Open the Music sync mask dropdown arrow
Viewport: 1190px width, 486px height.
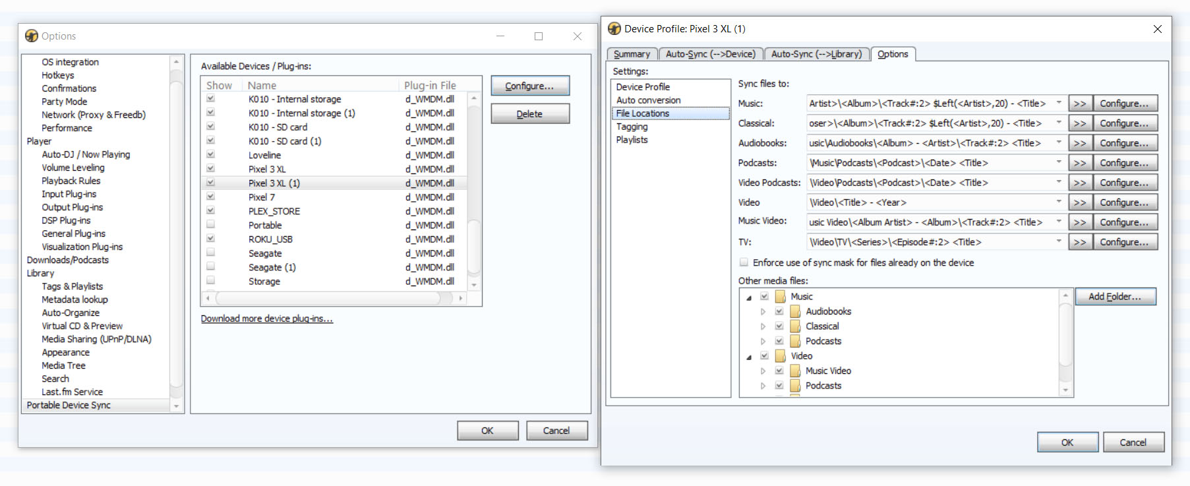click(x=1059, y=104)
